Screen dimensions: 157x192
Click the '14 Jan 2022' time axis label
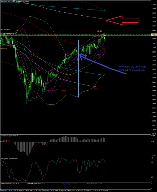pos(3,191)
